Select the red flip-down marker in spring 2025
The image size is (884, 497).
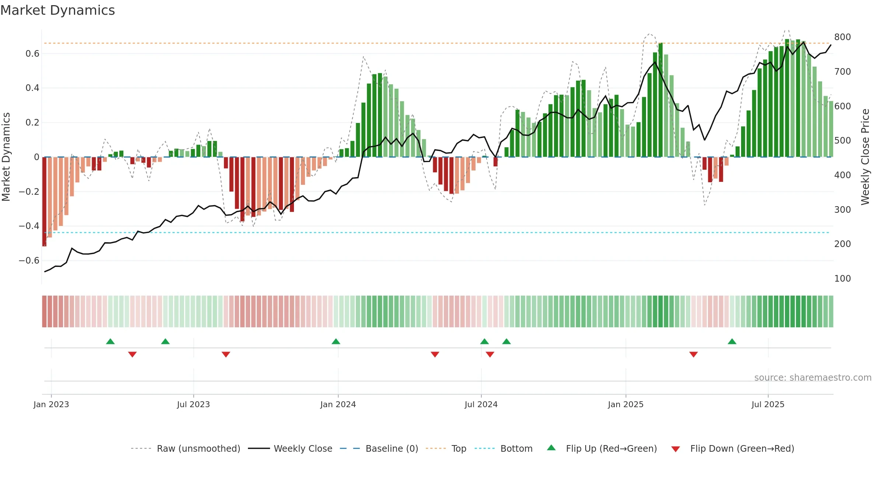pyautogui.click(x=694, y=354)
